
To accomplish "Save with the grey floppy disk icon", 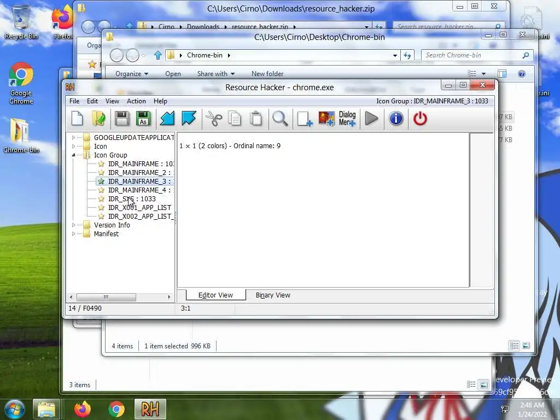I will pos(122,119).
